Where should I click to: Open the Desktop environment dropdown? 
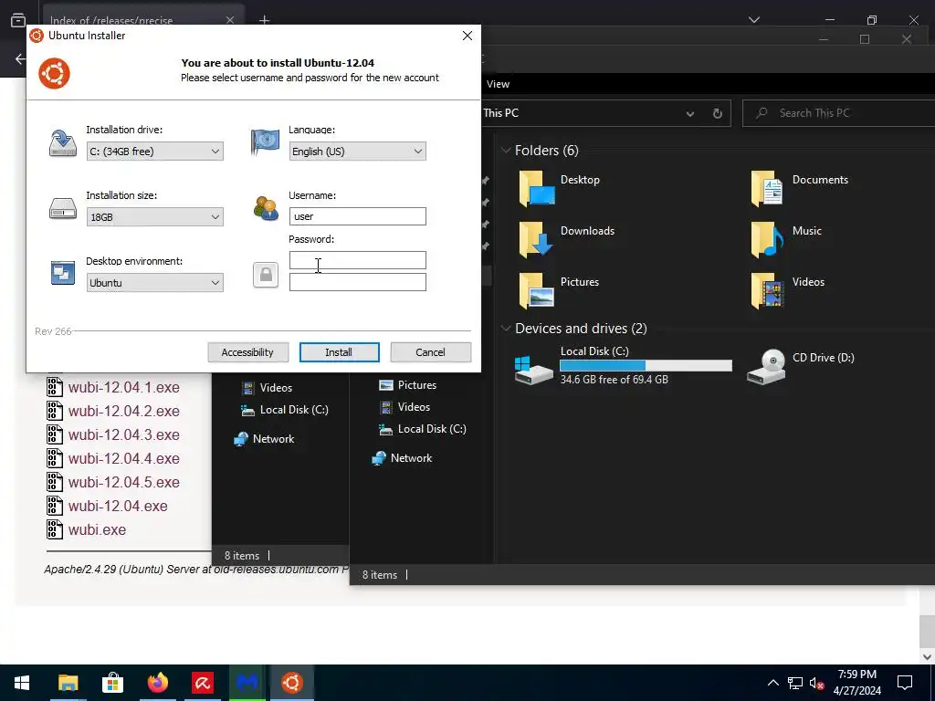(154, 283)
